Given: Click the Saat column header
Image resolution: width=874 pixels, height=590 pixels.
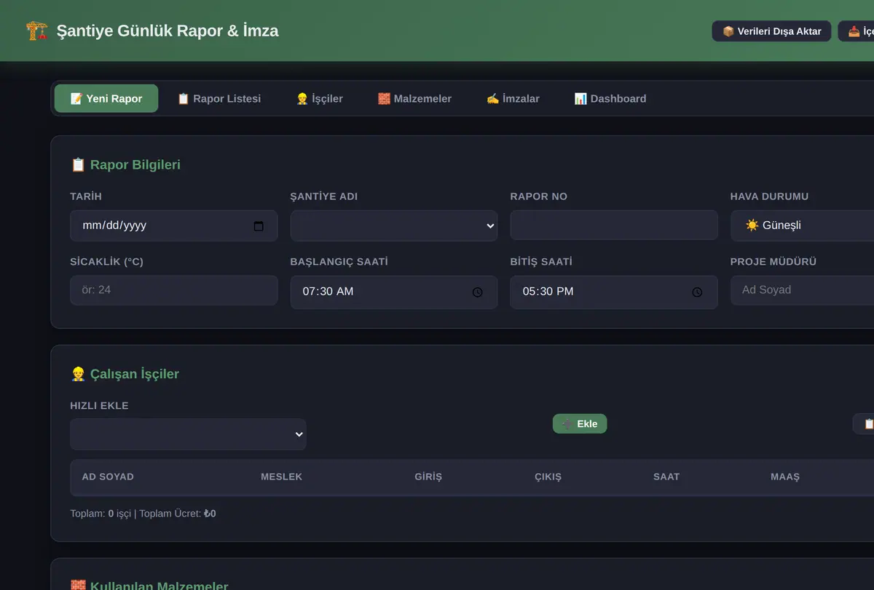Looking at the screenshot, I should 666,477.
